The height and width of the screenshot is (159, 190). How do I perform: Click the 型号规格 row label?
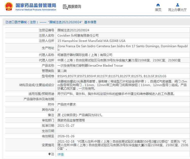[x=48, y=76]
